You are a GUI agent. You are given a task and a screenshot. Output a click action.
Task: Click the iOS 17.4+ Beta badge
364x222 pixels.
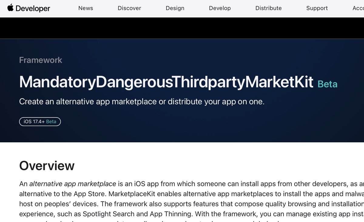[x=40, y=121]
